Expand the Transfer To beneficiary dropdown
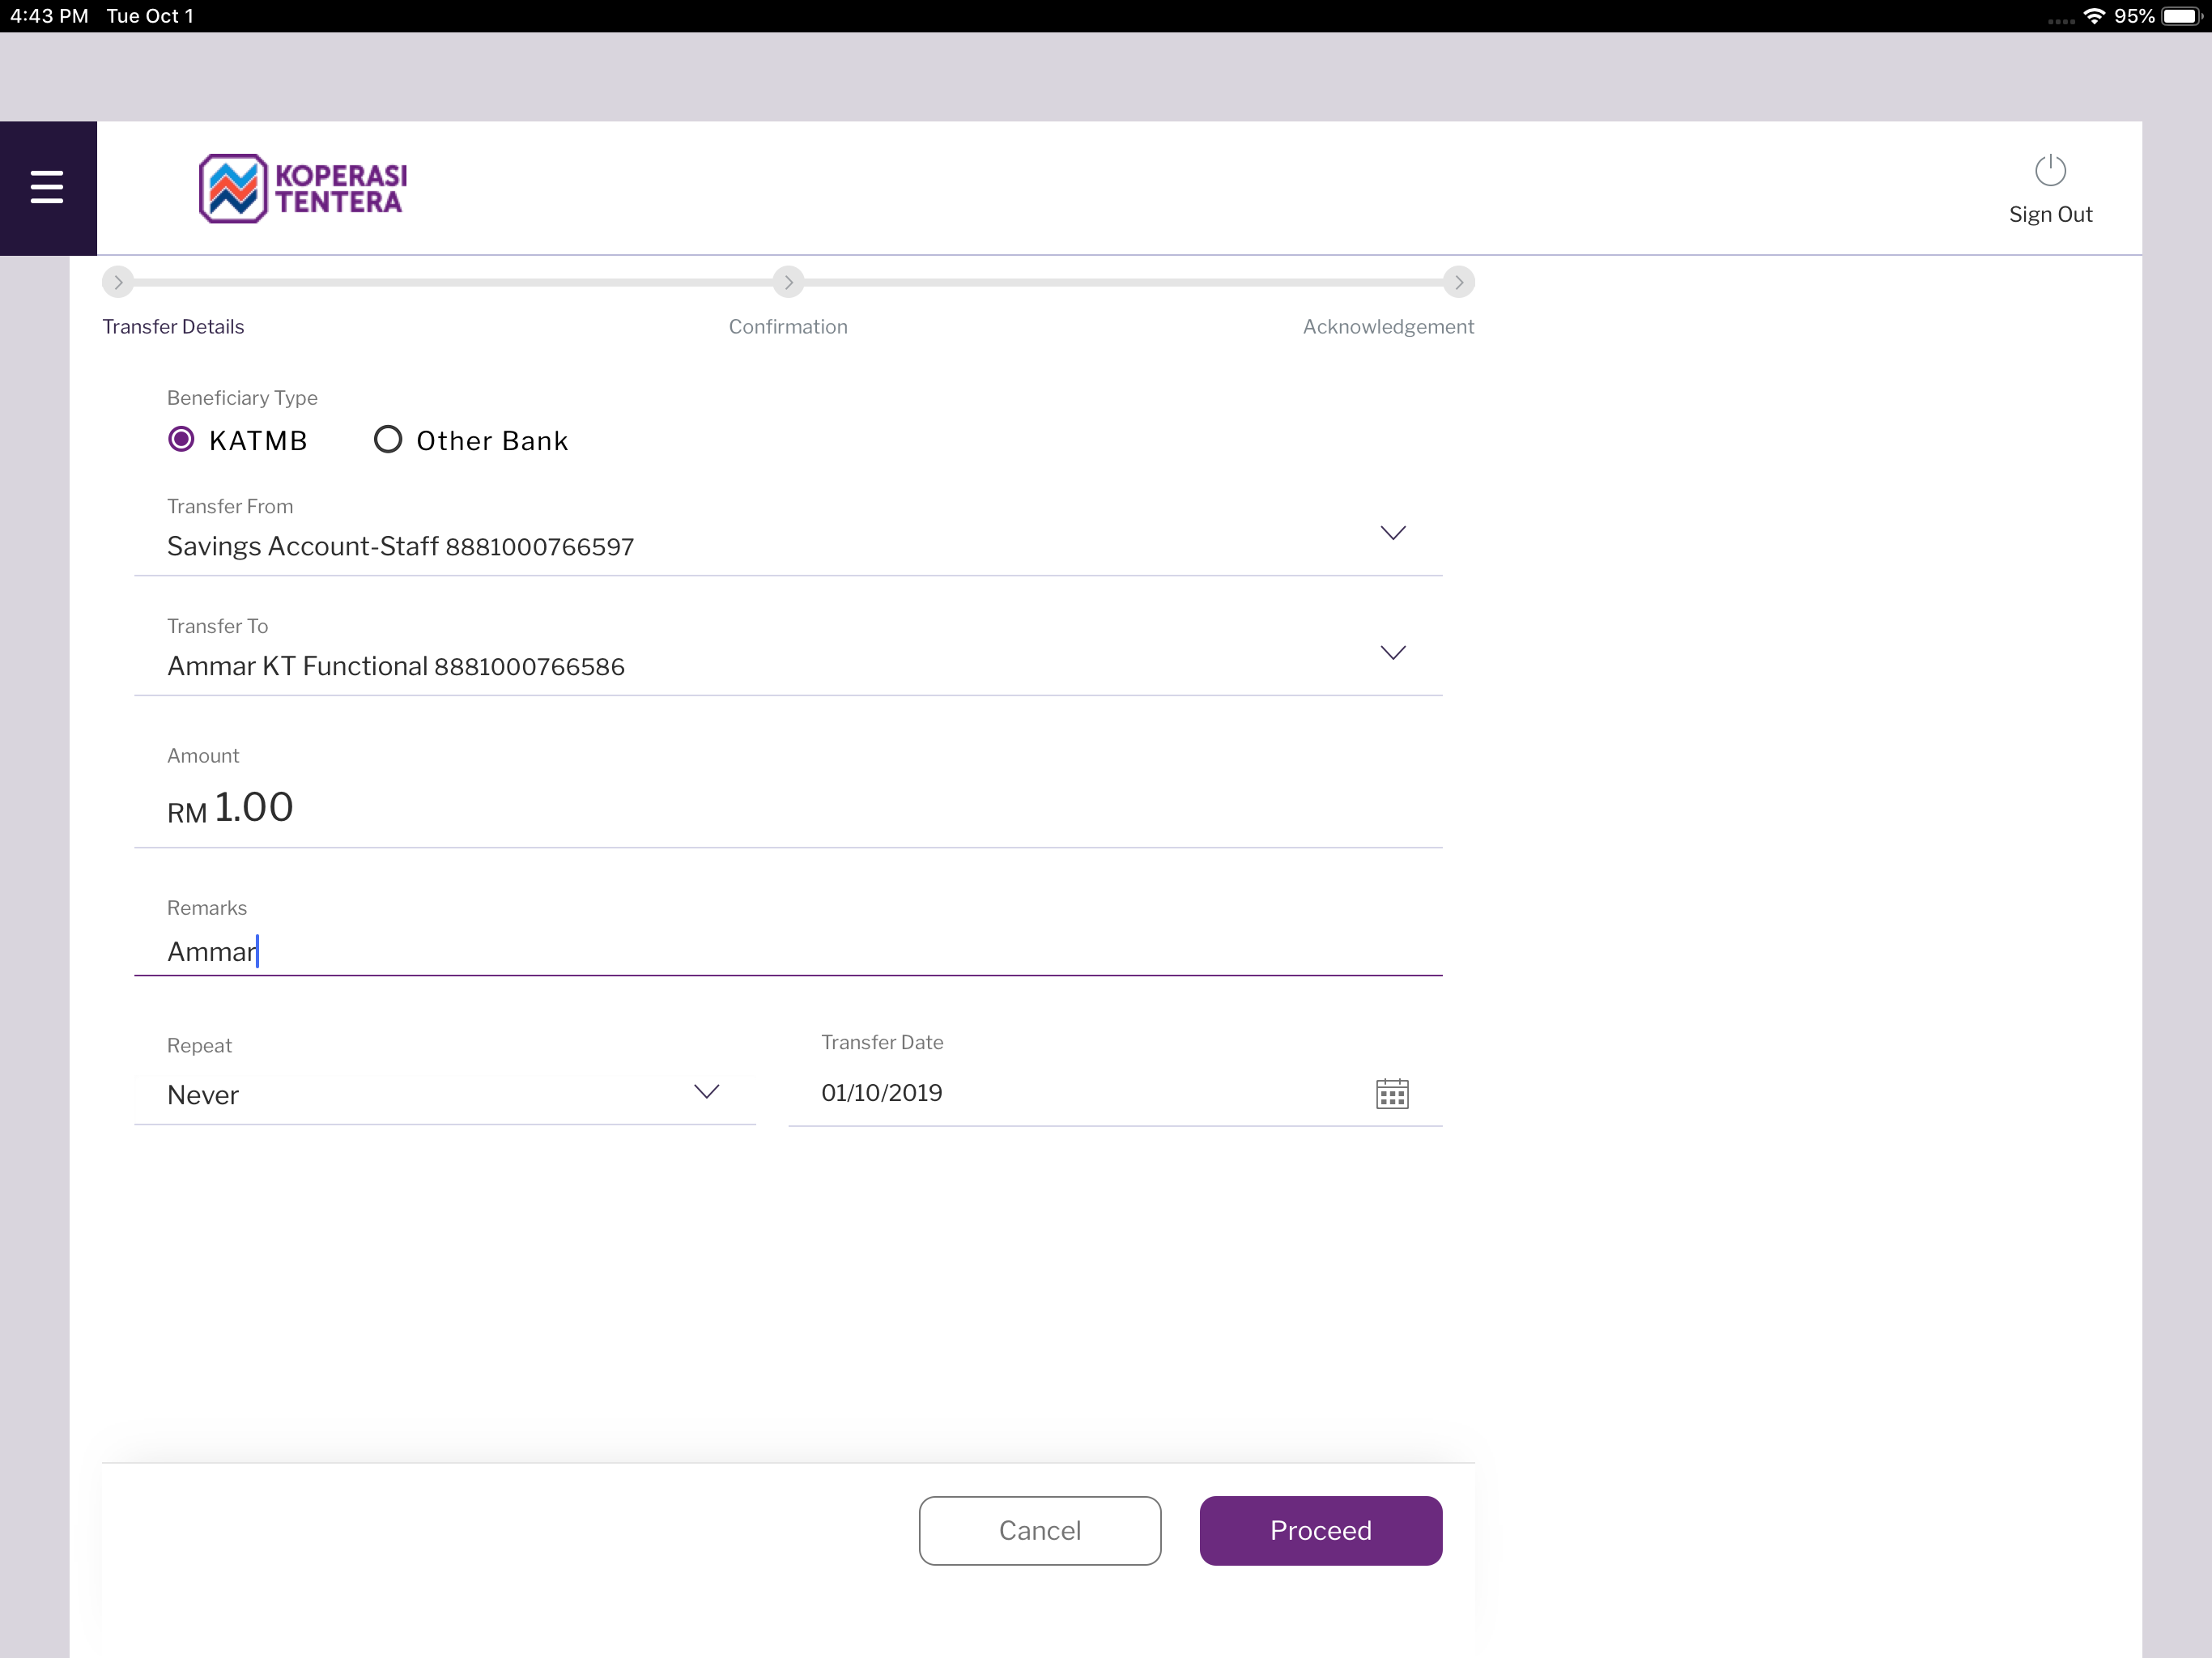The width and height of the screenshot is (2212, 1658). pyautogui.click(x=788, y=652)
